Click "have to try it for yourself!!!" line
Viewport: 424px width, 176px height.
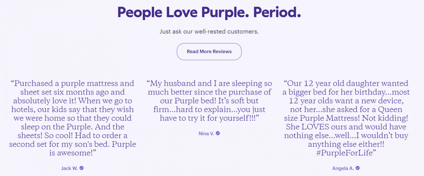(209, 118)
